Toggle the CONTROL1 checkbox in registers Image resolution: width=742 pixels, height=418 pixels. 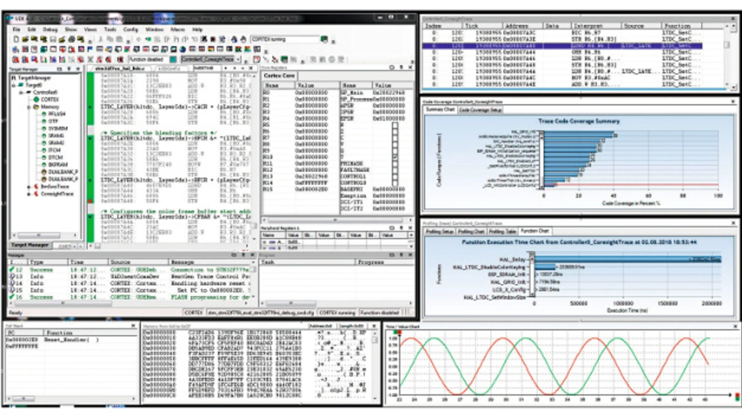point(395,176)
